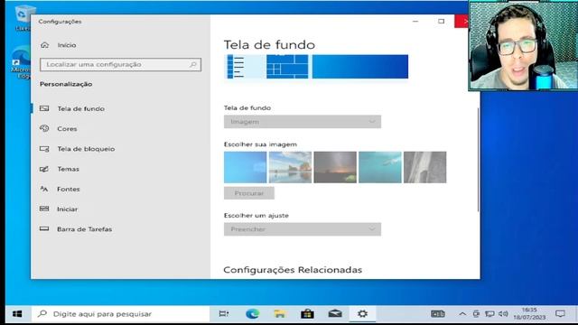
Task: Open Barra de Tarefas settings
Action: click(x=84, y=229)
